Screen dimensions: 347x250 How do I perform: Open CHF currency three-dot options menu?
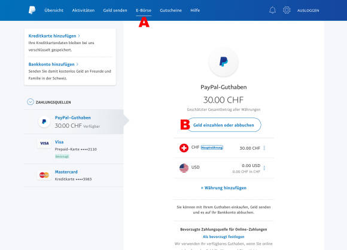coord(264,148)
